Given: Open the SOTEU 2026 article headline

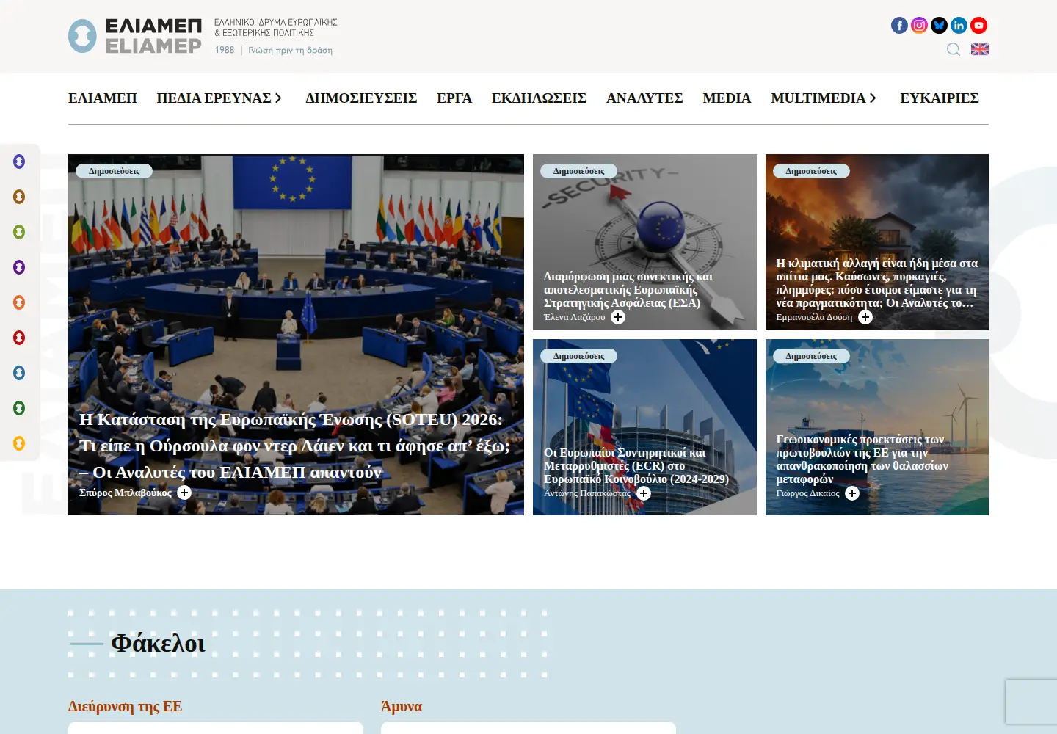Looking at the screenshot, I should (x=294, y=446).
